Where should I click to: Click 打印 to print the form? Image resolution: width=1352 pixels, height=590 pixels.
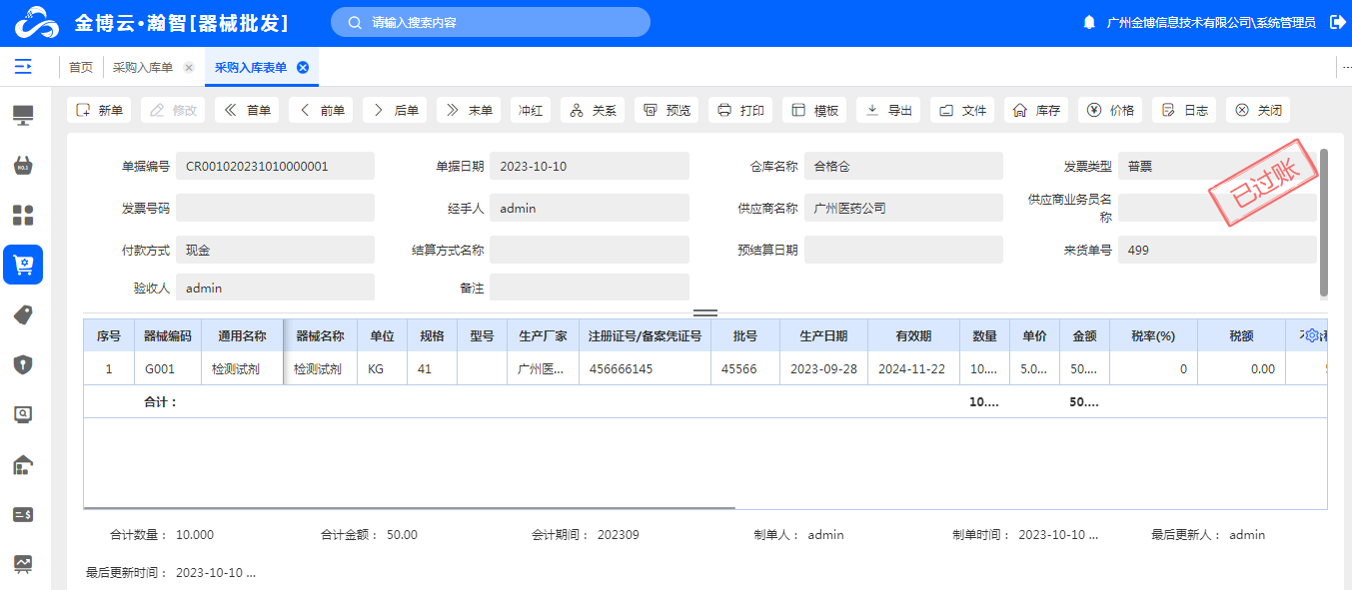pos(741,111)
